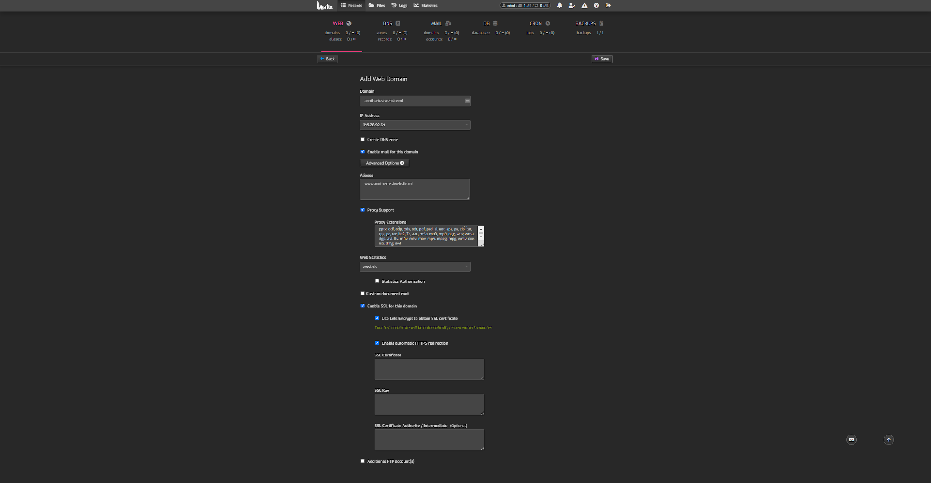Switch to the DNS tab

point(391,23)
